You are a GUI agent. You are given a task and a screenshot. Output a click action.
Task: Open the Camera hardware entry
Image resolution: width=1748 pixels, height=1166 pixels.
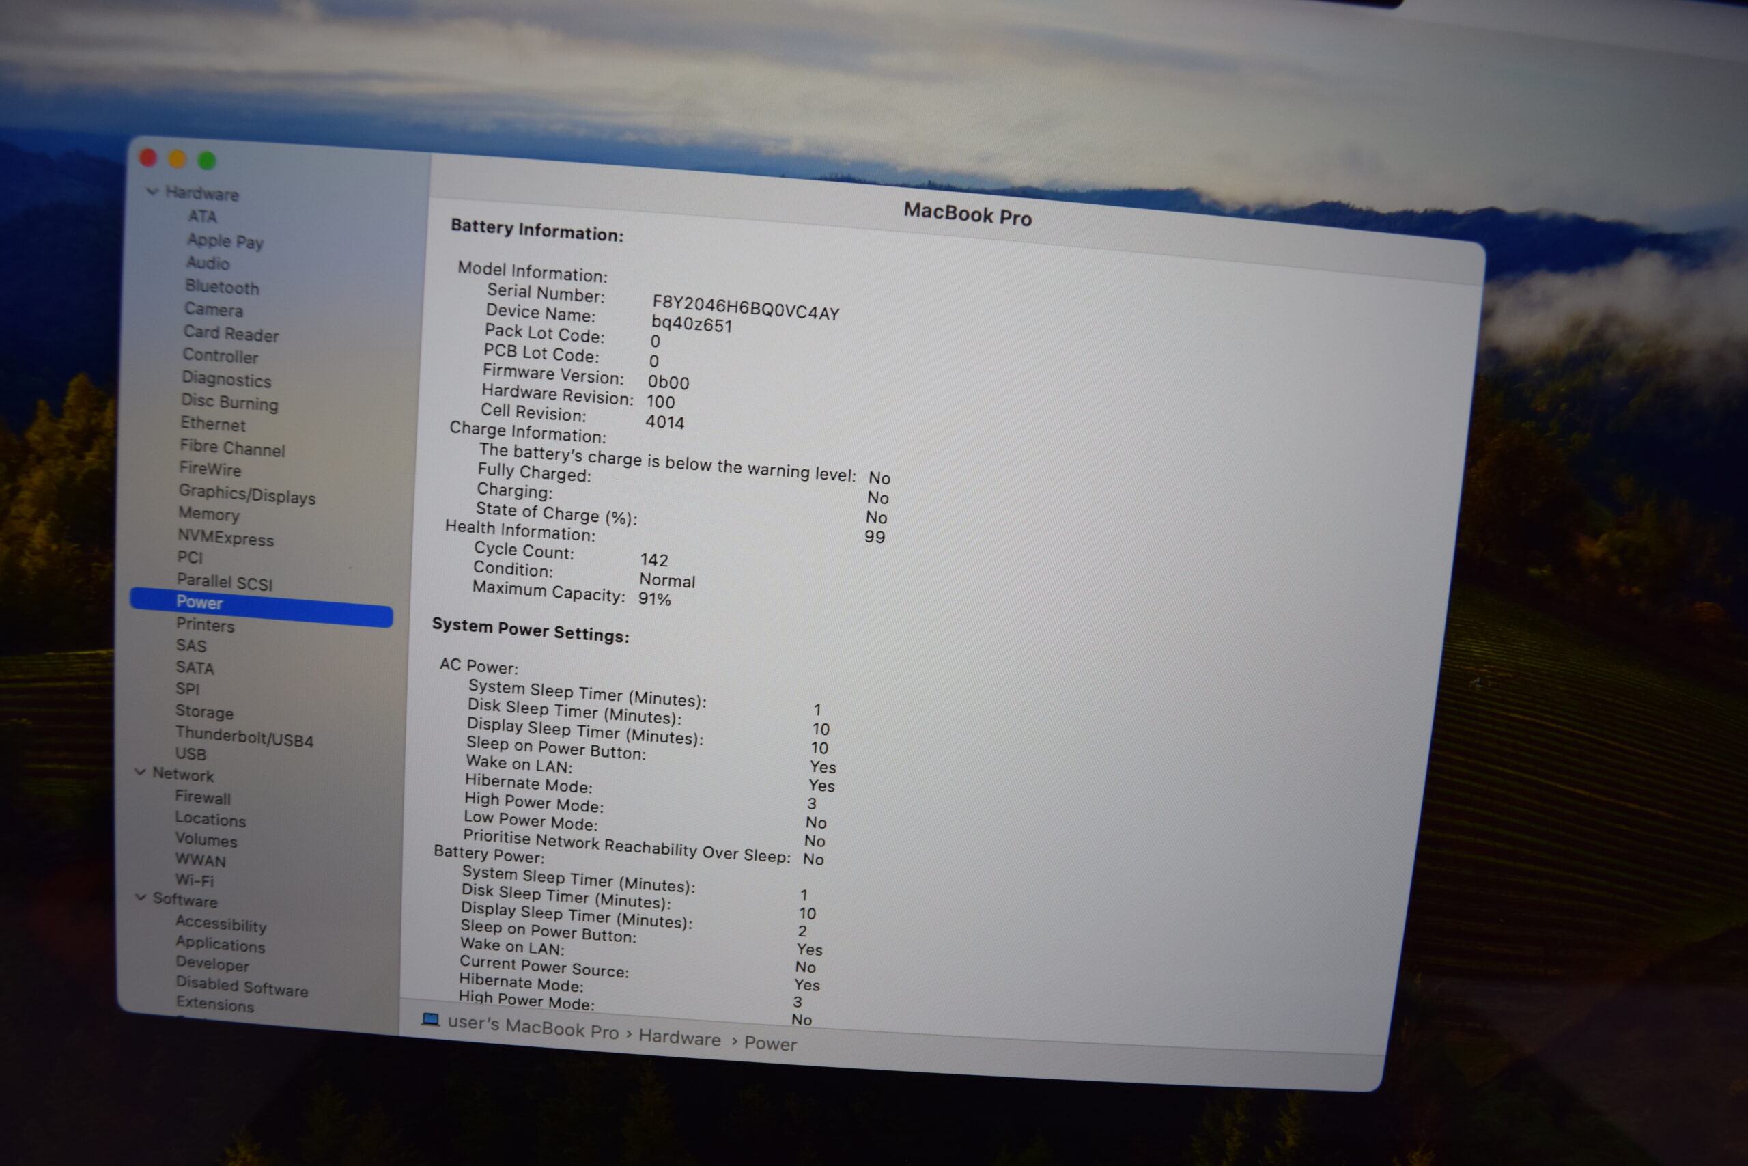[x=213, y=309]
